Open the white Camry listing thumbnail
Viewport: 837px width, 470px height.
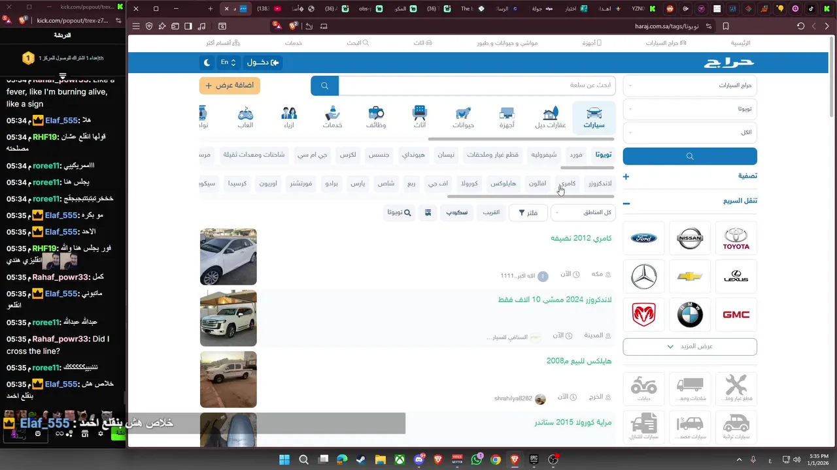click(x=228, y=257)
